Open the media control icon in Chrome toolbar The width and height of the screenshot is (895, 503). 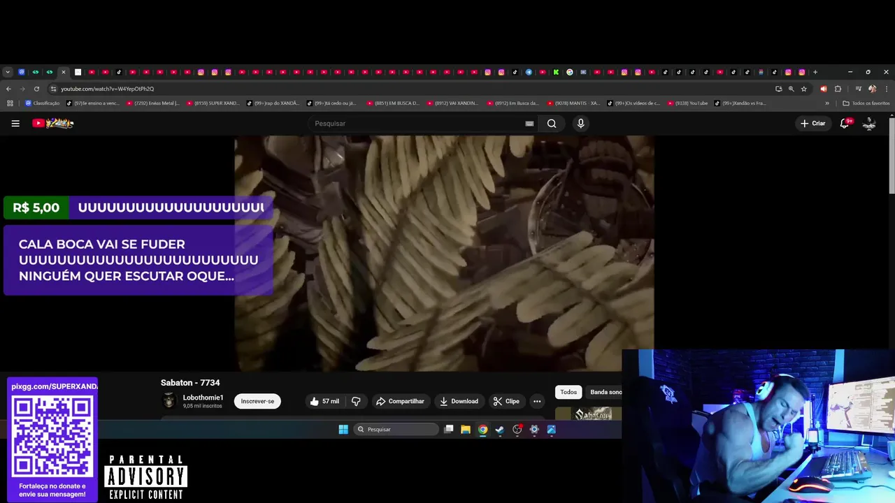tap(858, 89)
